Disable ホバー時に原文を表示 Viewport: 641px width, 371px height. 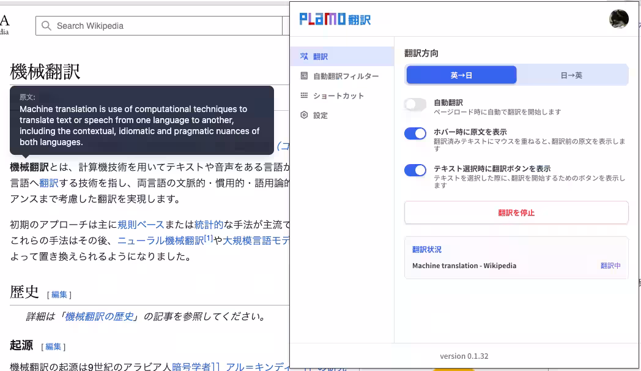coord(415,133)
